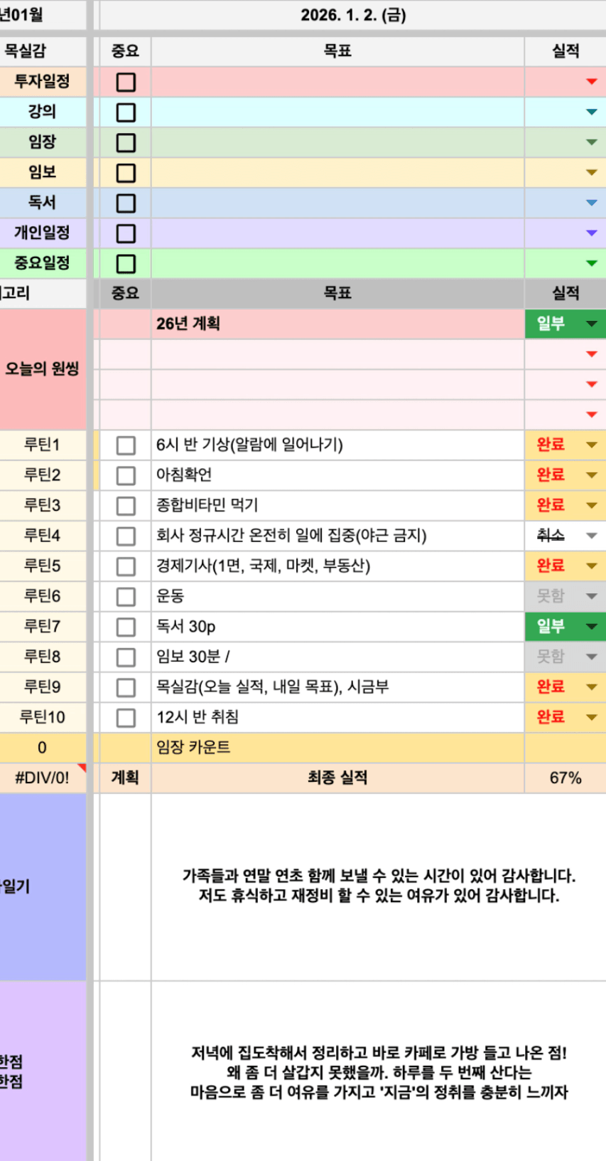Select the 오늘의 원씽 category cell
Viewport: 606px width, 1161px height.
pyautogui.click(x=43, y=369)
